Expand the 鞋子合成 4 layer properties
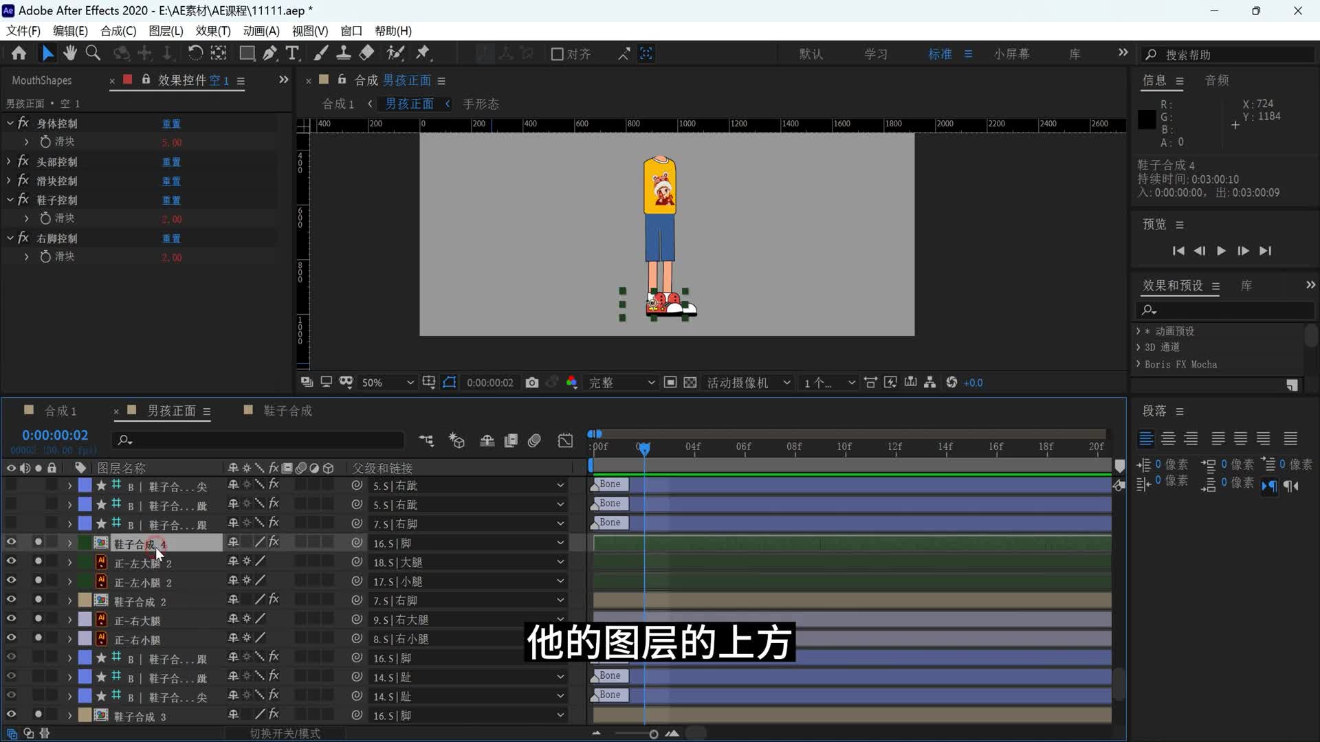 click(69, 543)
